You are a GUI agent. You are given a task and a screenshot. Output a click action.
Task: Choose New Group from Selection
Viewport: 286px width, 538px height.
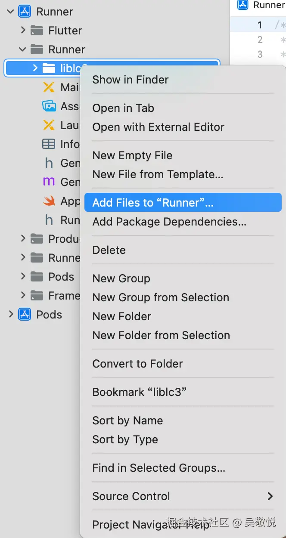(x=161, y=297)
